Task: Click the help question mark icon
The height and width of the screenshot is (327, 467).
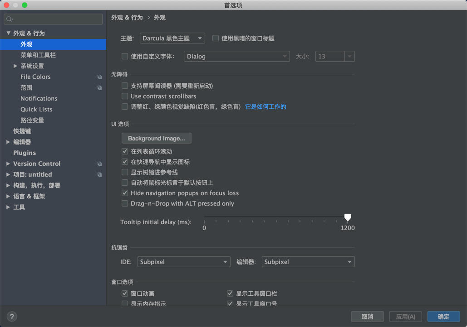Action: tap(11, 316)
